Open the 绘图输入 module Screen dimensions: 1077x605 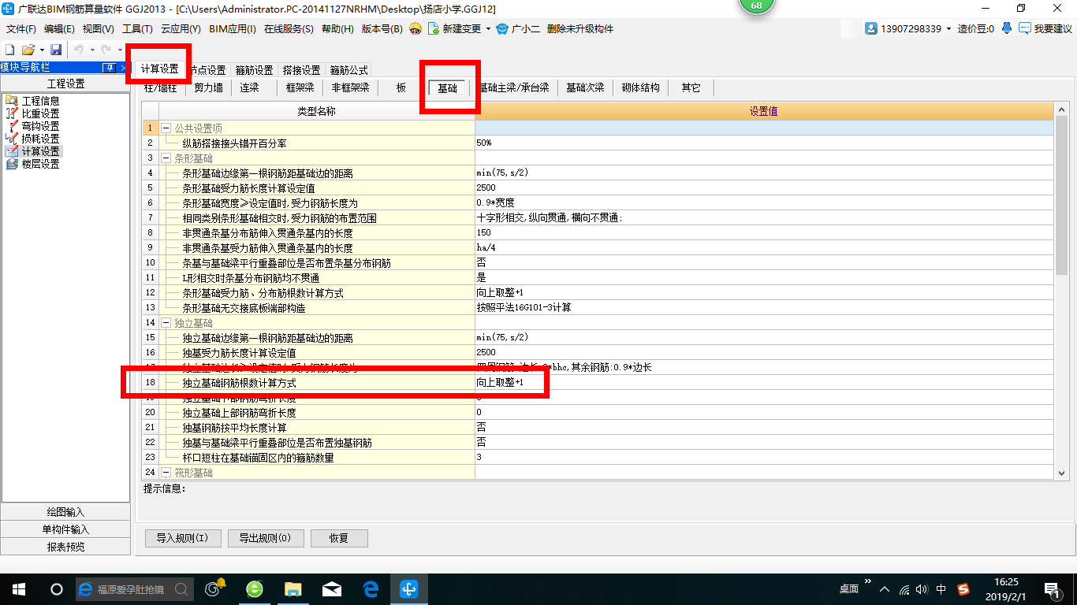[65, 512]
